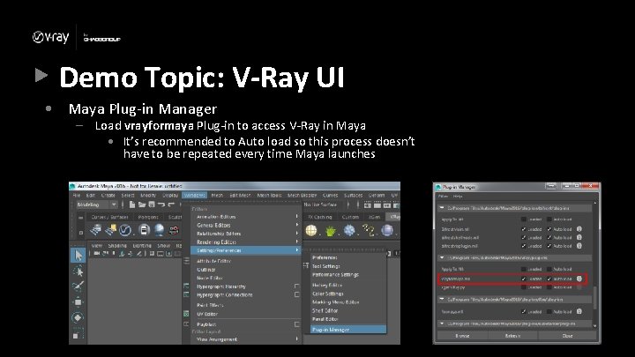Open Shading menu in viewport panel
The width and height of the screenshot is (635, 357).
click(117, 246)
